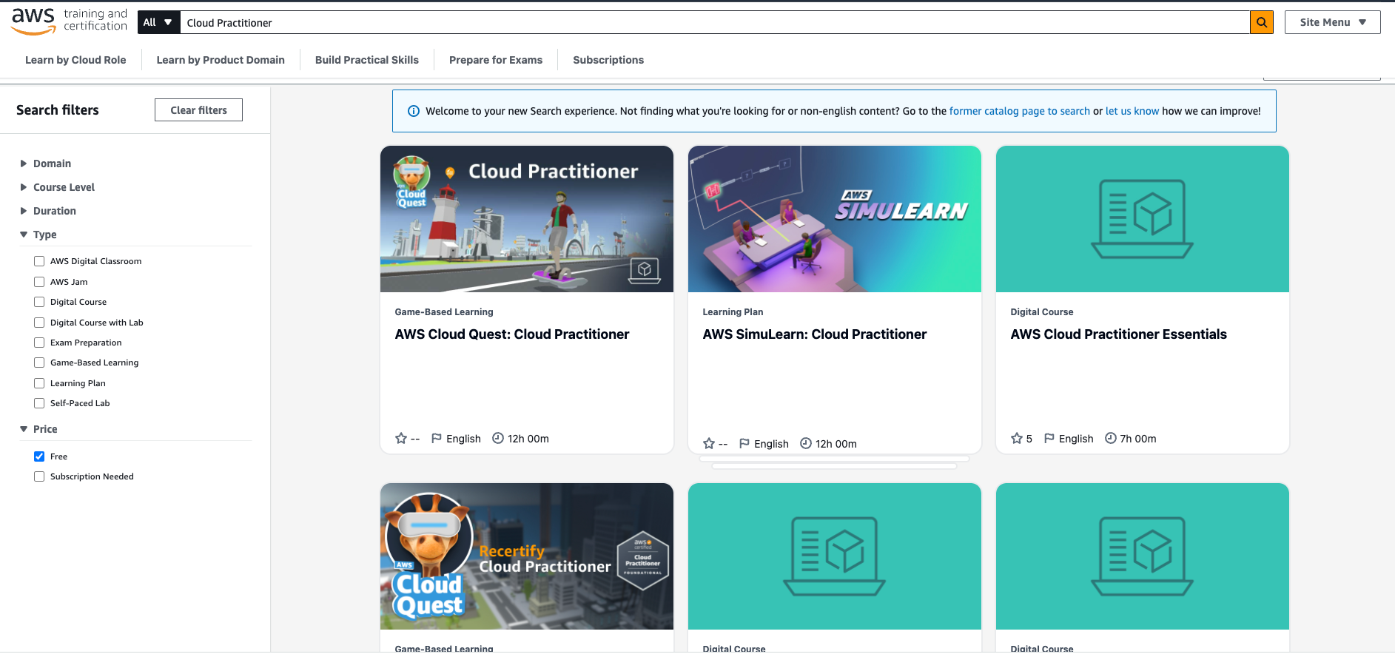Click the star rating icon on SimuLearn card
This screenshot has width=1395, height=654.
[709, 443]
